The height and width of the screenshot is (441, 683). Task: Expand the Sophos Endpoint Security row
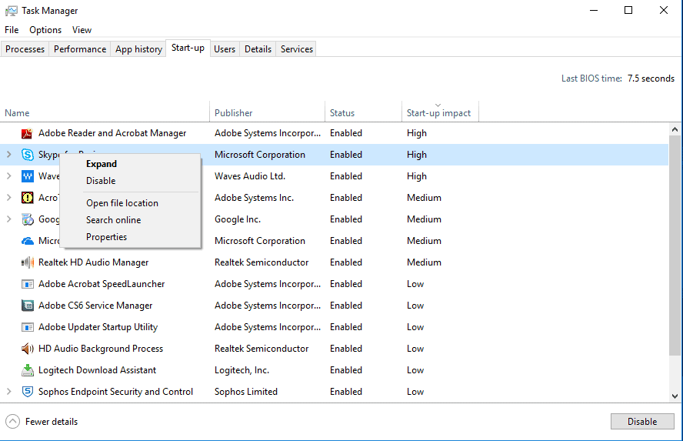pos(8,391)
